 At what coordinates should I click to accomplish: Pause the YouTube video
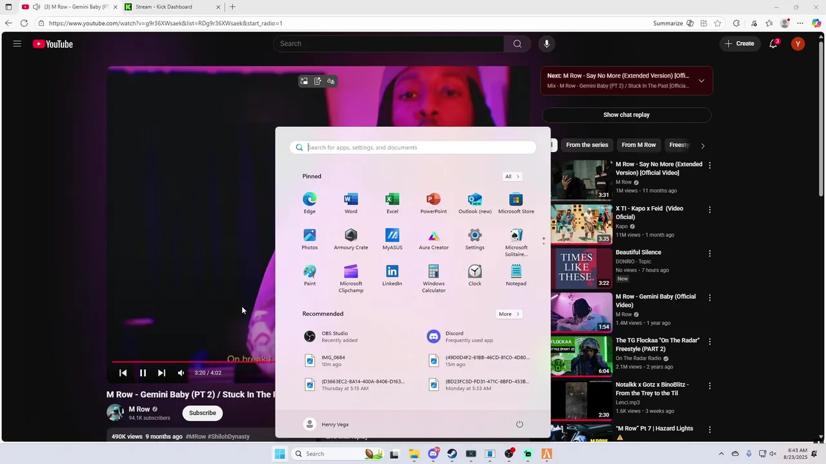point(143,372)
